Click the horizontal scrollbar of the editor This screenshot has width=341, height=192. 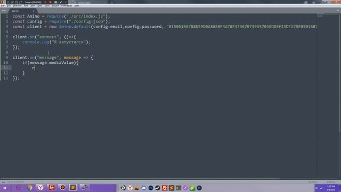140,179
